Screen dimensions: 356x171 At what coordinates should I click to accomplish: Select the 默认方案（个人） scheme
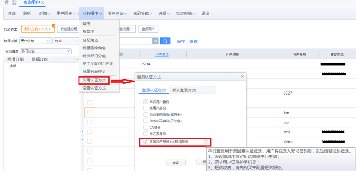[x=38, y=29]
